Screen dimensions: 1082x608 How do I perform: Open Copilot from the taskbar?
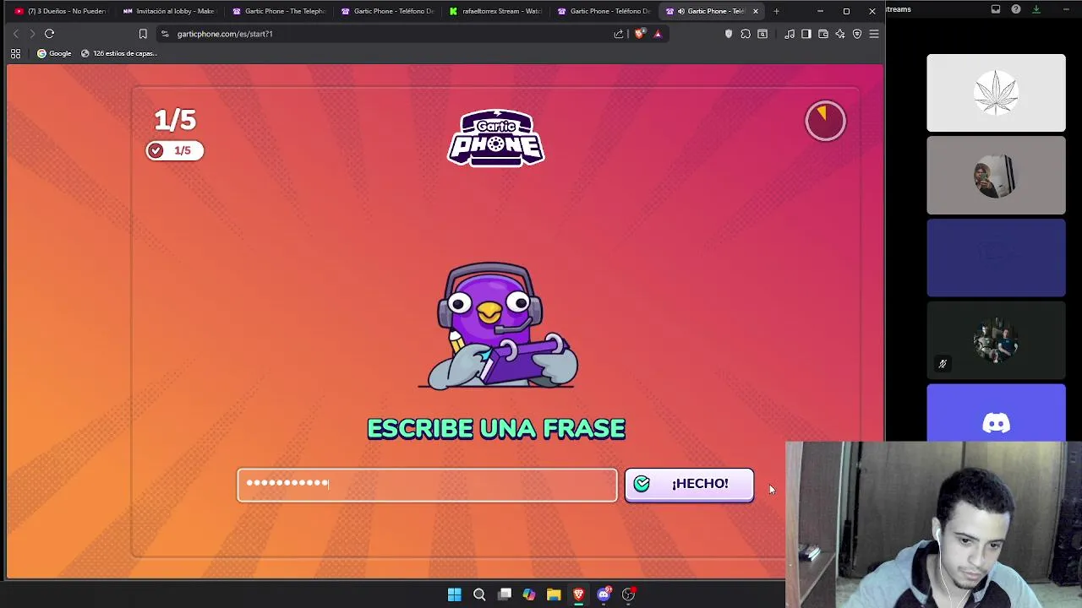(529, 594)
